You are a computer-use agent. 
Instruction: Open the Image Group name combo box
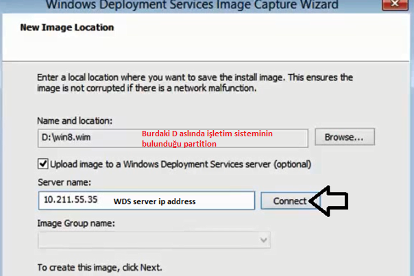tap(154, 240)
